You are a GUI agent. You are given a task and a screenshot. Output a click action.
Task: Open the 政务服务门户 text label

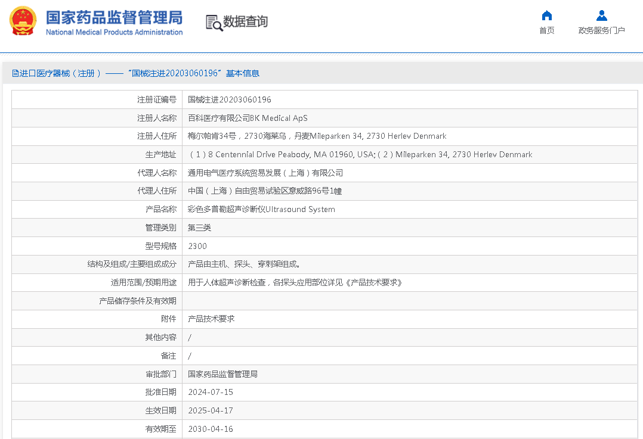point(601,31)
